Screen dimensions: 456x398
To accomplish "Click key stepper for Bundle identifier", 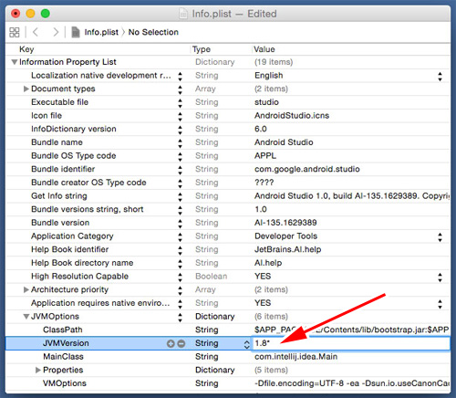I will click(x=180, y=170).
